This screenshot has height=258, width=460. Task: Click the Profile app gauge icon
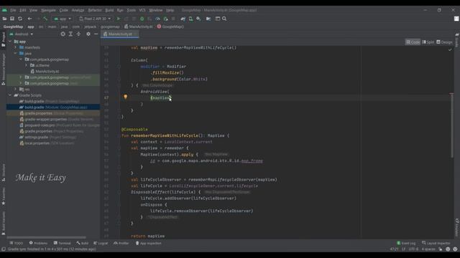click(x=157, y=19)
